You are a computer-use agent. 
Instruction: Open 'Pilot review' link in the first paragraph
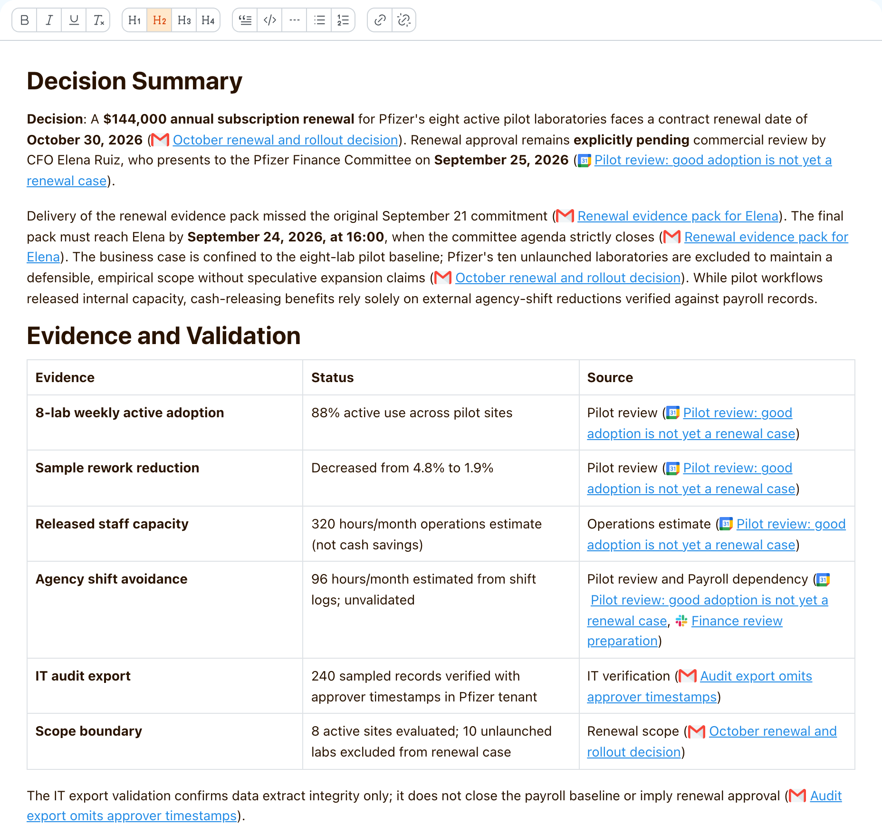click(713, 160)
